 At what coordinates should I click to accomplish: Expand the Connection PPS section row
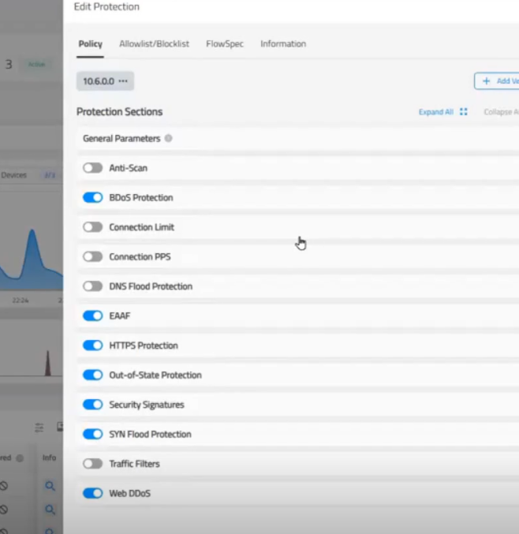(298, 257)
